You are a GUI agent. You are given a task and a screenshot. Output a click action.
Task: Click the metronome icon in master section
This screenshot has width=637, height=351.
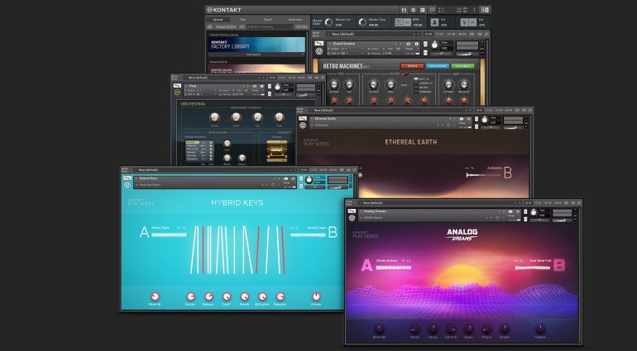coord(434,22)
